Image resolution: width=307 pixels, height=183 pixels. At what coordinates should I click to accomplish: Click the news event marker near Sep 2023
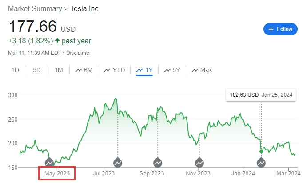pyautogui.click(x=157, y=162)
